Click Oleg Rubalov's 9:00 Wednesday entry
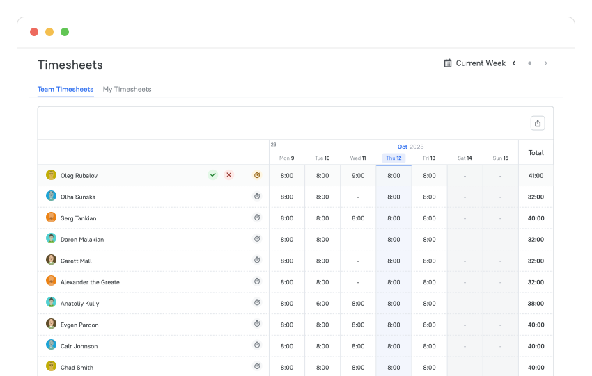Image resolution: width=592 pixels, height=376 pixels. tap(358, 176)
